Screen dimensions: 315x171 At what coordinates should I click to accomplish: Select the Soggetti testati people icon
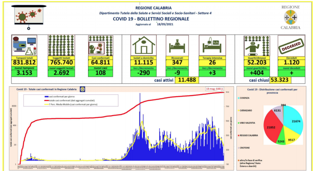click(61, 45)
